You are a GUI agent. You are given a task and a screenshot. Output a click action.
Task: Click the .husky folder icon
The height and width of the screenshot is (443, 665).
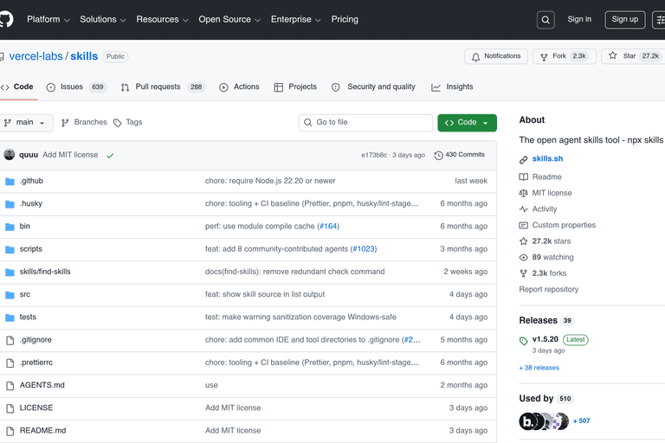(10, 204)
